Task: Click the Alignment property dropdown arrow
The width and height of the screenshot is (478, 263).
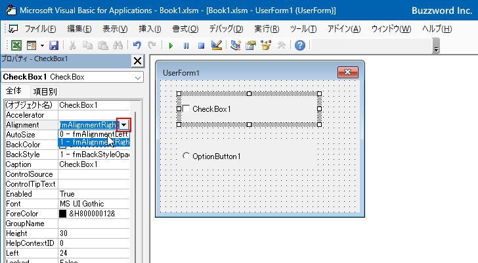Action: [x=123, y=125]
